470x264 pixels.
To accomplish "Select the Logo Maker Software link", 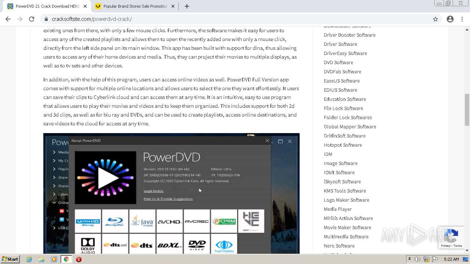I will tap(347, 200).
